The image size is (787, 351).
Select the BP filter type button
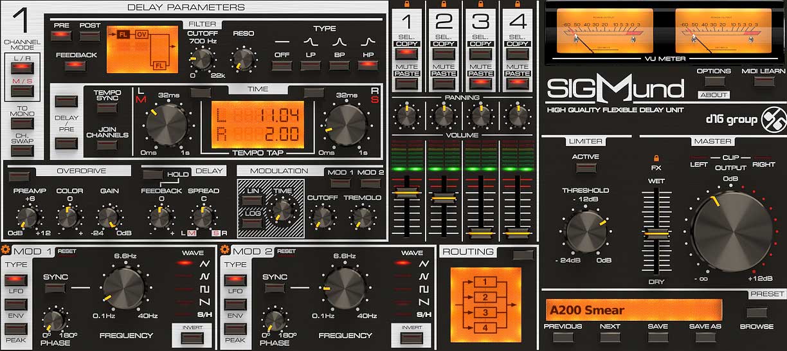(339, 65)
